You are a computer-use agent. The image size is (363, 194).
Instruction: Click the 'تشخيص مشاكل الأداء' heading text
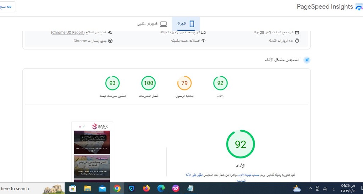click(282, 60)
